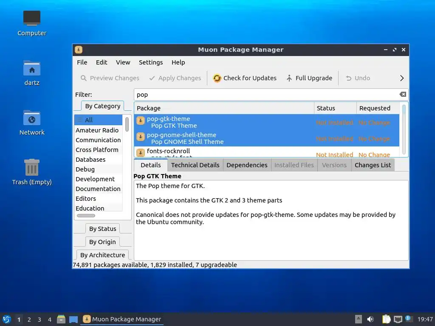435x326 pixels.
Task: Select the Editors category
Action: 98,199
